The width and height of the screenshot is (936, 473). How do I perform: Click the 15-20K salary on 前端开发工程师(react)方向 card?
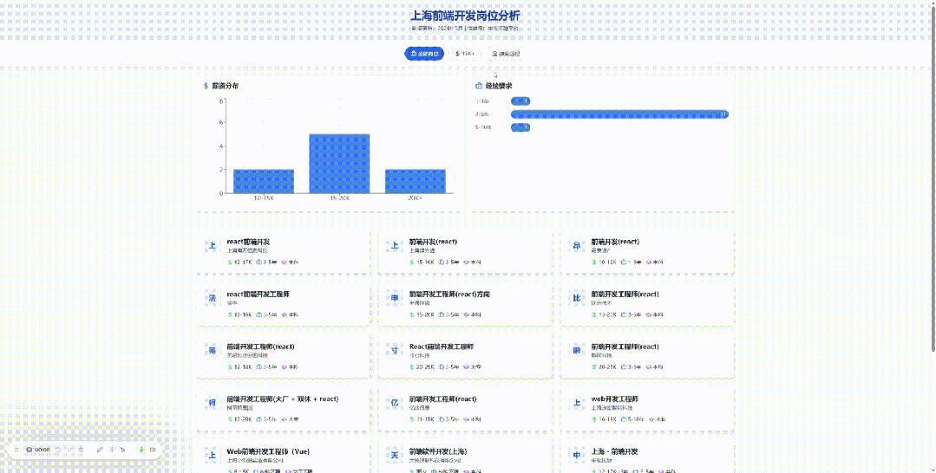[422, 315]
